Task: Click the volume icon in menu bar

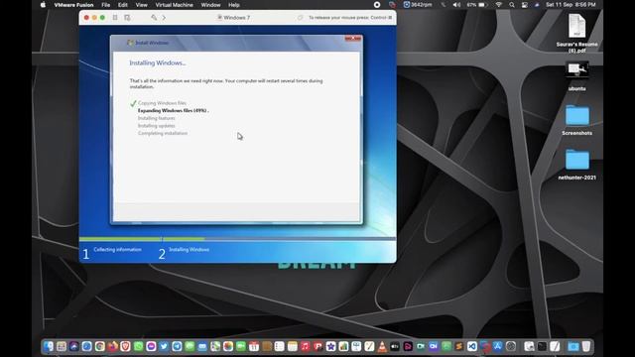Action: [x=456, y=5]
